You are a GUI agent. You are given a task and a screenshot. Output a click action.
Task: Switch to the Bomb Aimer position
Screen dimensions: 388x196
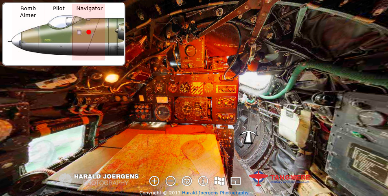tap(28, 12)
